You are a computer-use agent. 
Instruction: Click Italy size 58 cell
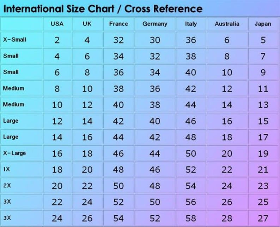(191, 218)
